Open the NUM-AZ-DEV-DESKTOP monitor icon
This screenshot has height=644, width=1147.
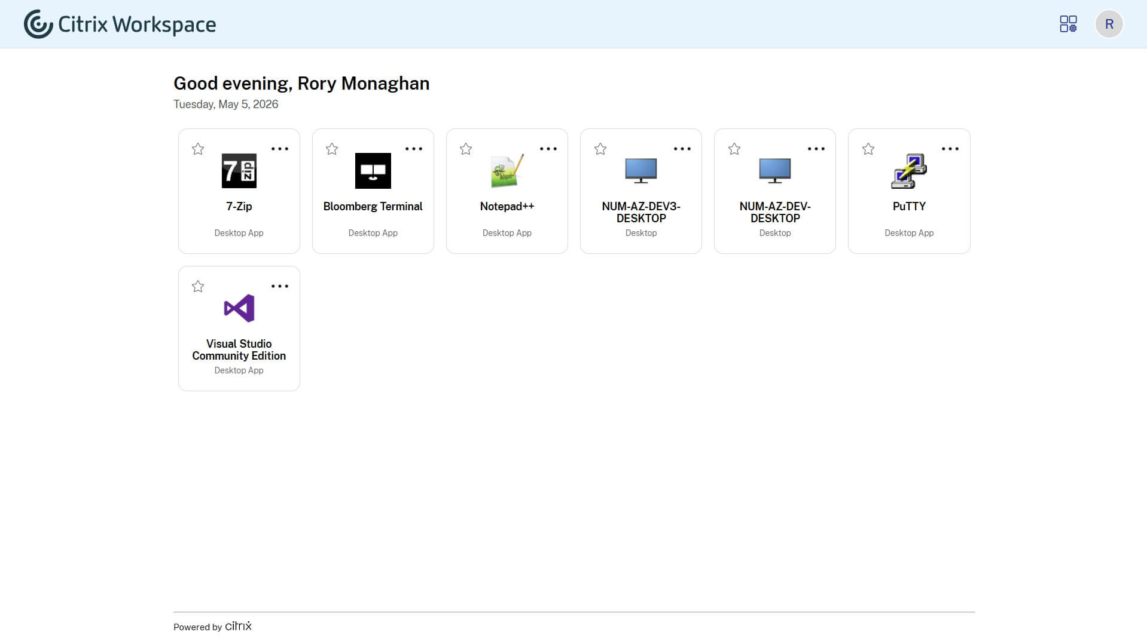click(774, 171)
